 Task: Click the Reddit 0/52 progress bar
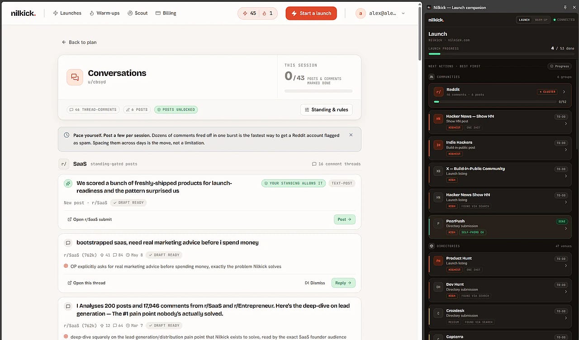pyautogui.click(x=495, y=102)
